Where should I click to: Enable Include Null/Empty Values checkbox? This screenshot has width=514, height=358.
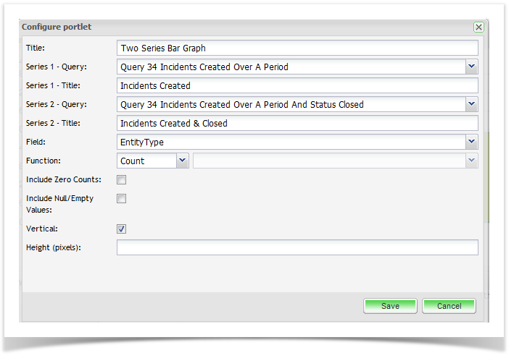pos(122,199)
